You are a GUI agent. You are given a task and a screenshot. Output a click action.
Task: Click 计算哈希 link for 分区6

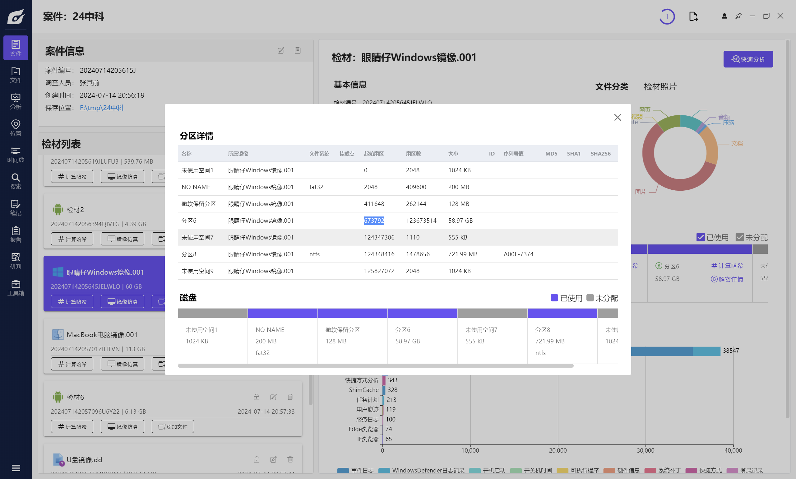727,266
